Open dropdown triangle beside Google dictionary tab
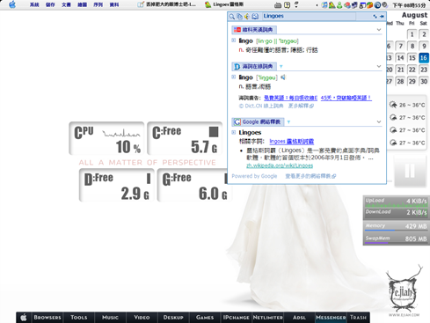Screen dimensions: 430x323 [288, 121]
